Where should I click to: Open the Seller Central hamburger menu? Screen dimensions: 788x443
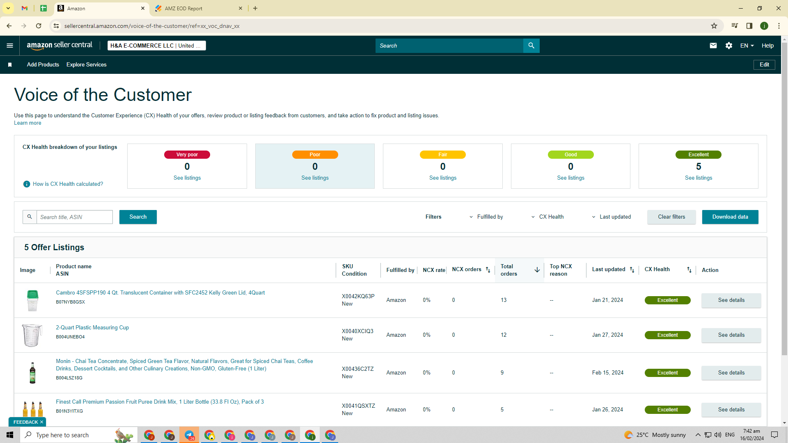click(10, 46)
